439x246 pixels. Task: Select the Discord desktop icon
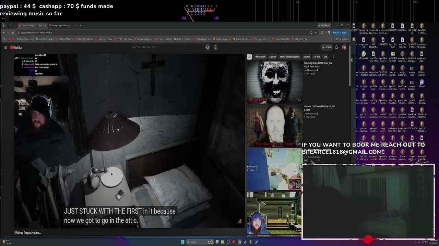[x=422, y=84]
